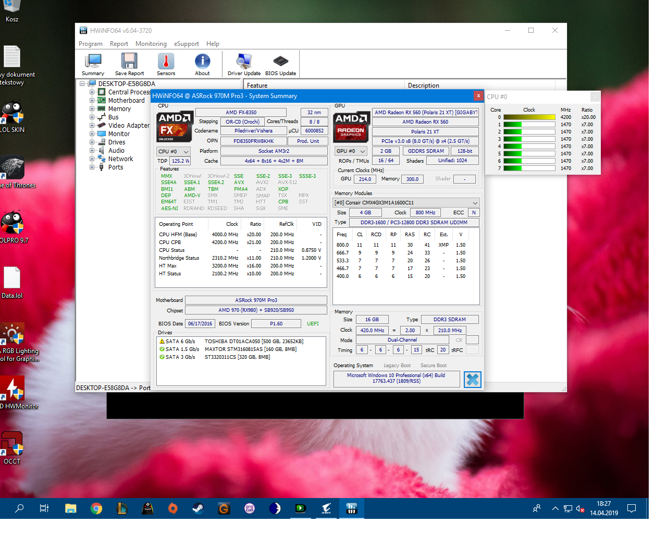667x534 pixels.
Task: Click the ASRock 970M Pro3 motherboard field
Action: 256,300
